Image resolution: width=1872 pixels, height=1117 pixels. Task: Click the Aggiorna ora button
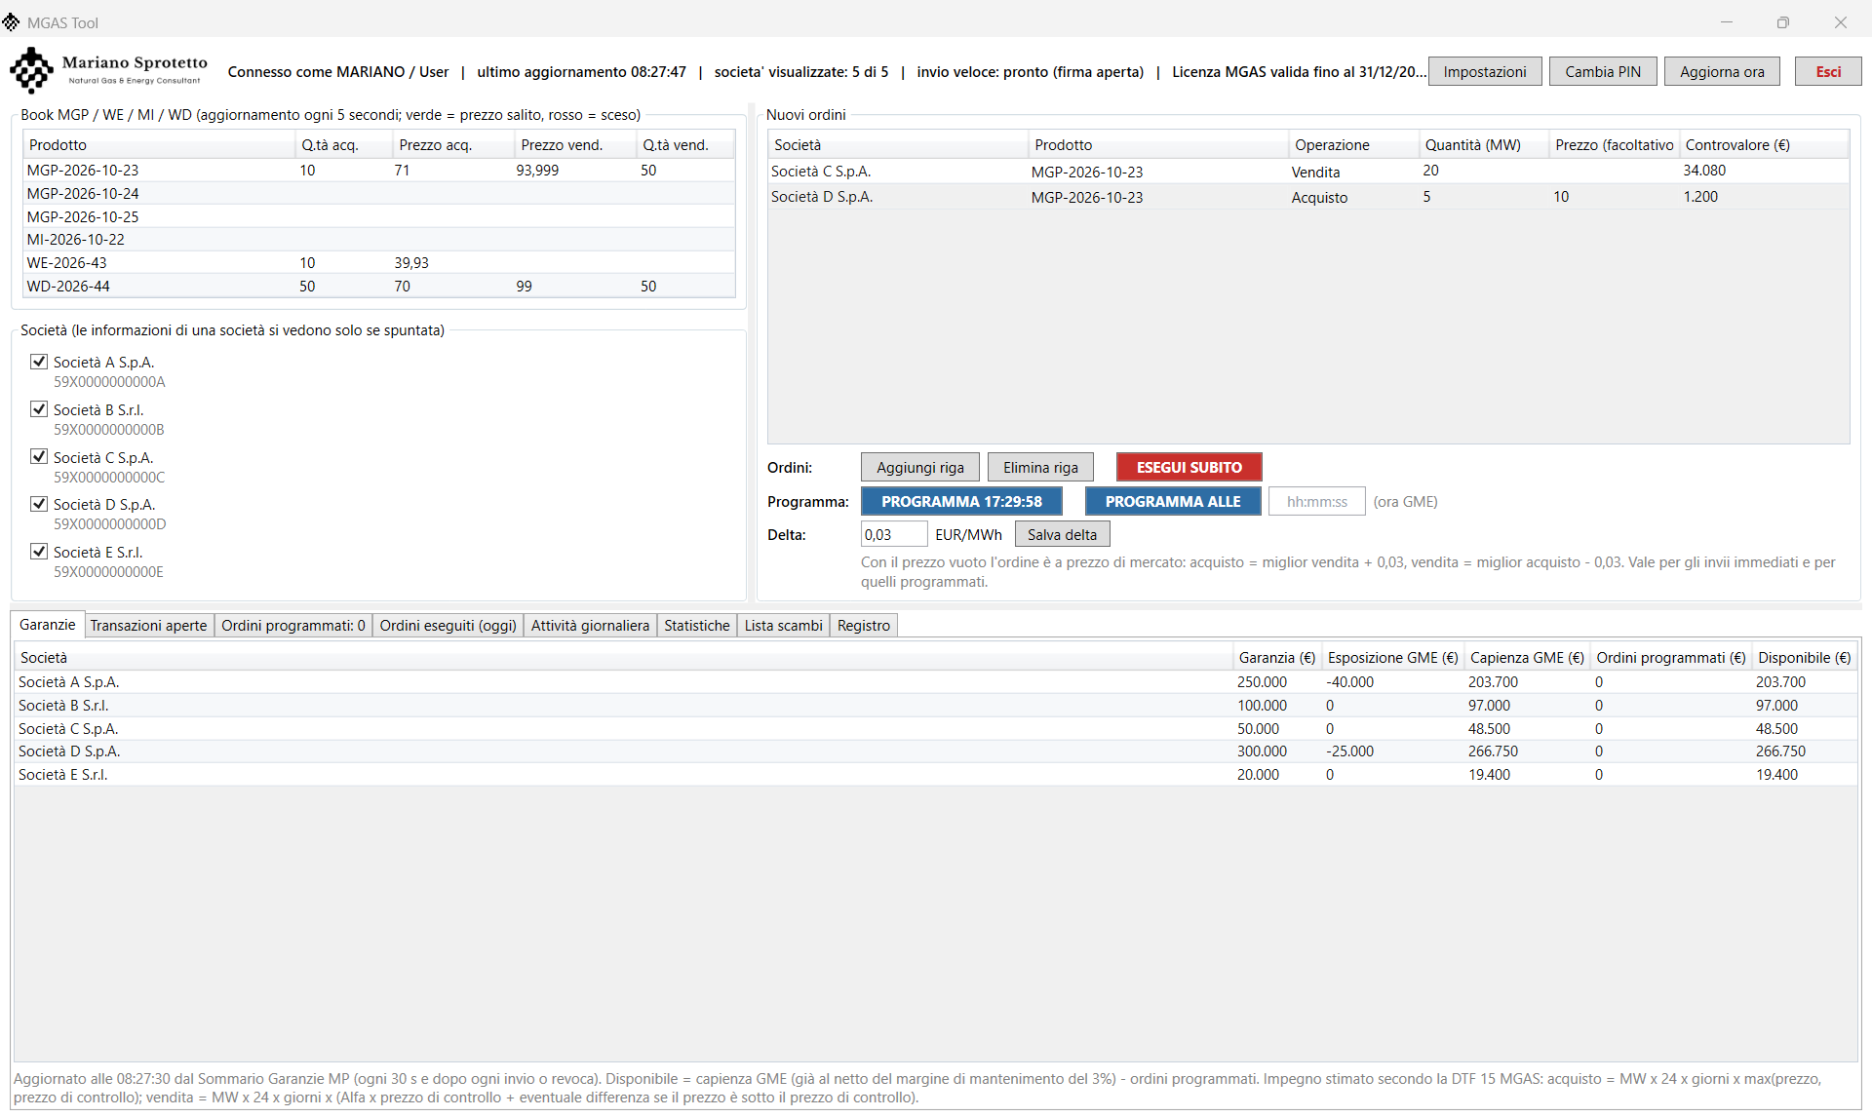[1721, 71]
